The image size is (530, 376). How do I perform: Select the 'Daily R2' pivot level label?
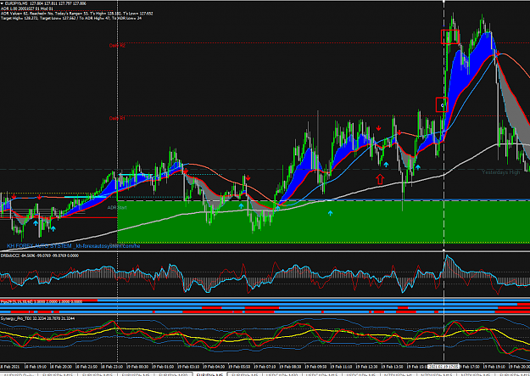point(117,45)
